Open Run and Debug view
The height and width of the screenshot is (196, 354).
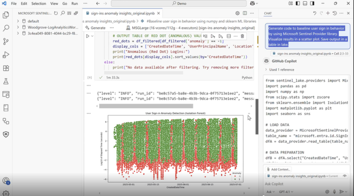[x=6, y=55]
